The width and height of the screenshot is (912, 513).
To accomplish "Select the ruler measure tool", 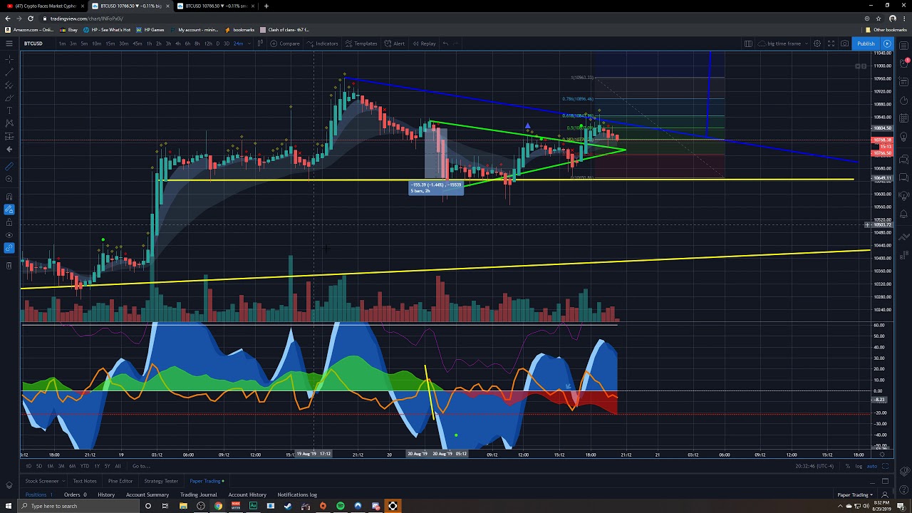I will click(x=9, y=166).
